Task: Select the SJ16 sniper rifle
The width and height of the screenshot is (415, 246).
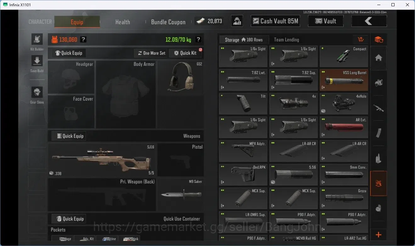Action: click(x=102, y=160)
